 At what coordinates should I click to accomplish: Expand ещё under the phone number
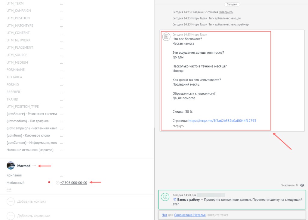pyautogui.click(x=9, y=189)
